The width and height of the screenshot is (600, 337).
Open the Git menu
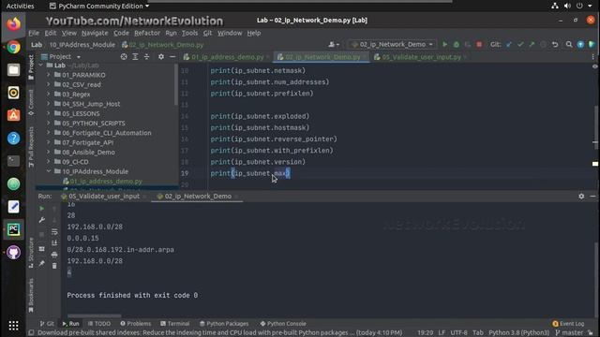pos(207,34)
